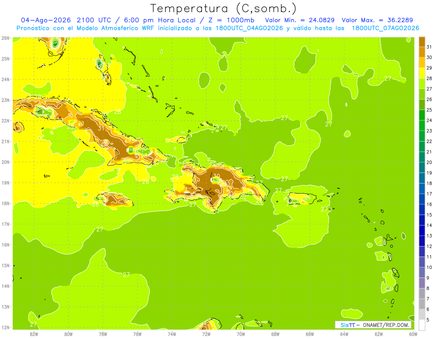Click legend value 8 on the color bar

pyautogui.click(x=428, y=288)
